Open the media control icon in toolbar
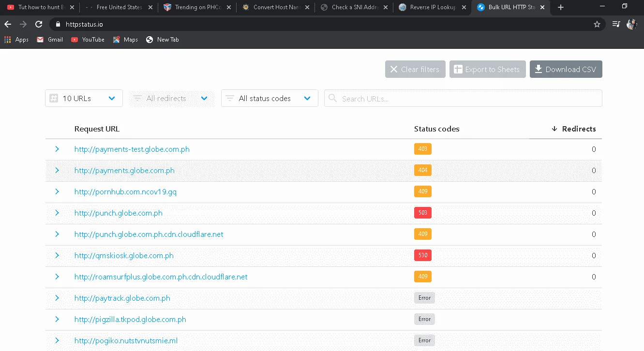 (x=616, y=24)
